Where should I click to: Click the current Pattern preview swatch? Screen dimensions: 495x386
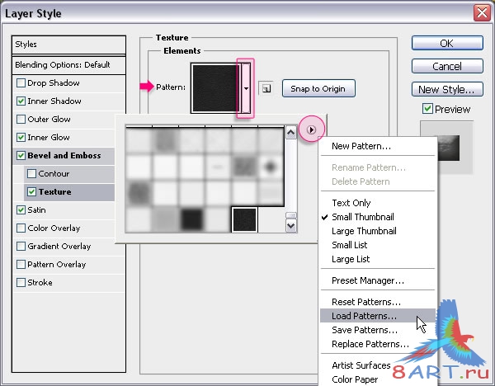216,88
